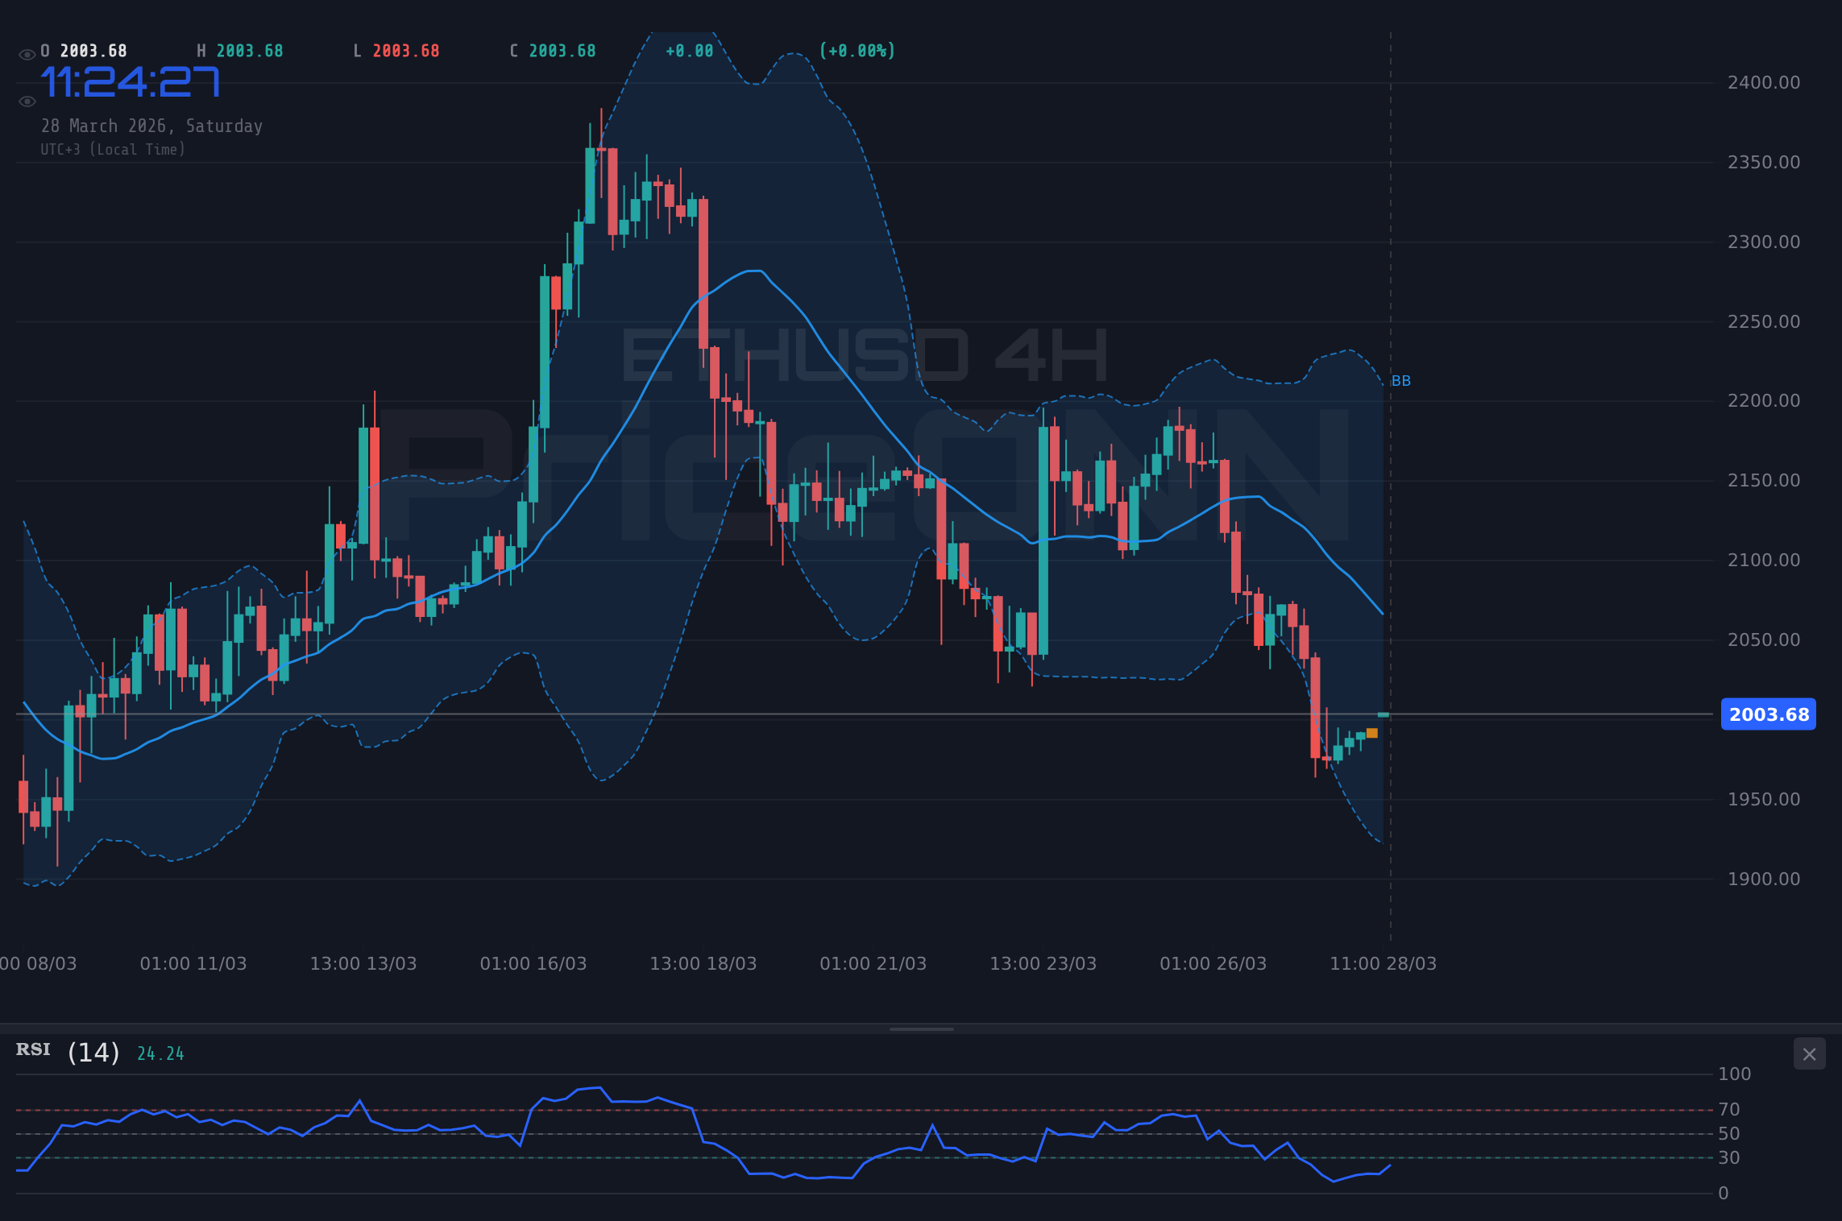Viewport: 1842px width, 1221px height.
Task: Click the 28 March 2026, Saturday date label
Action: click(152, 126)
